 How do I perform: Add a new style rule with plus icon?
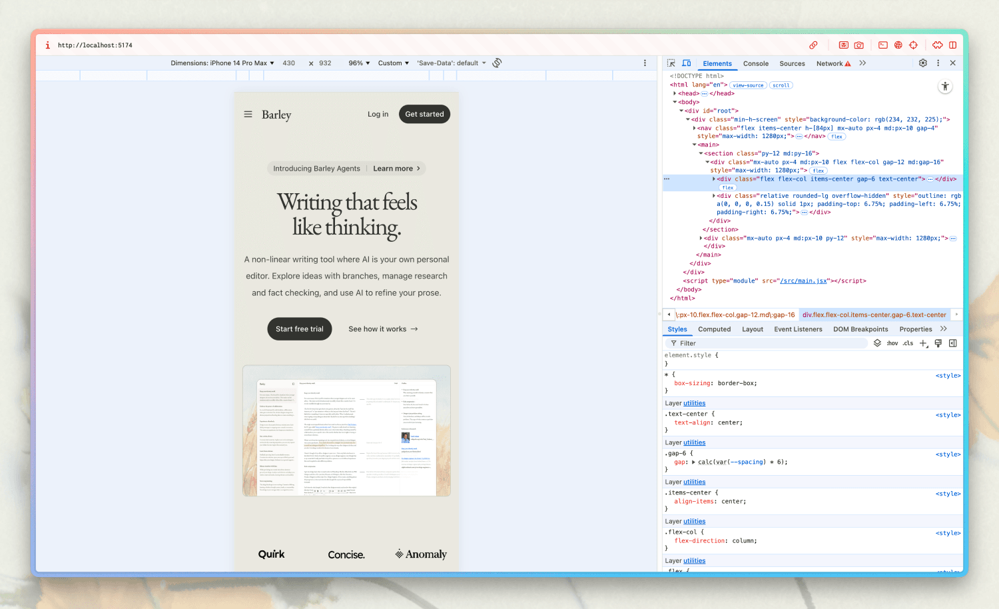click(923, 343)
